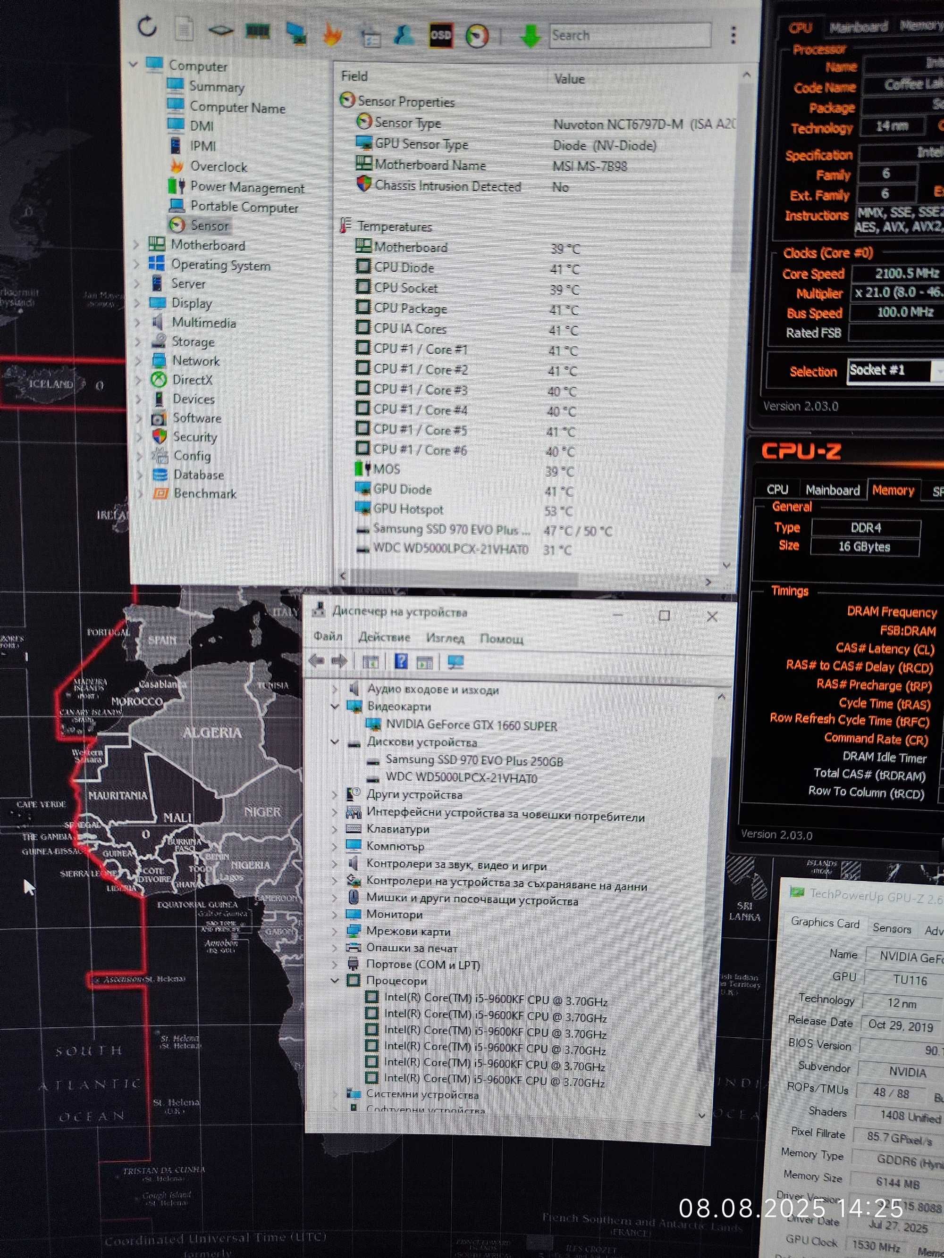This screenshot has height=1258, width=944.
Task: Select Computer Name in the tree
Action: tap(237, 108)
